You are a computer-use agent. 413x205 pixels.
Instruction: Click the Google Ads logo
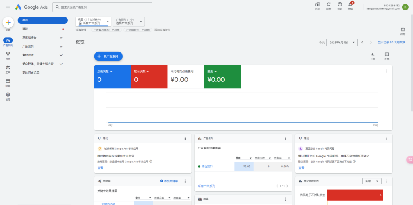coord(31,7)
